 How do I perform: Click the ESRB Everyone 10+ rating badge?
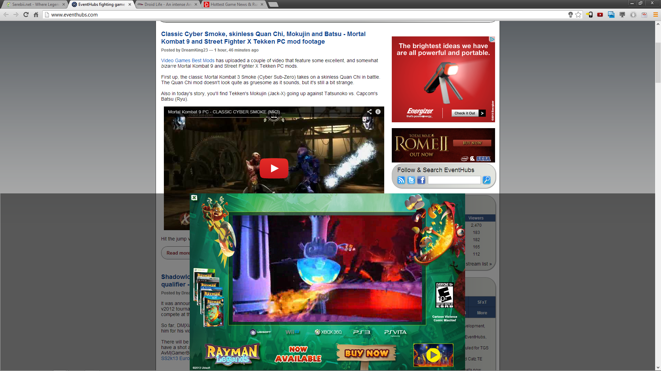click(x=444, y=295)
